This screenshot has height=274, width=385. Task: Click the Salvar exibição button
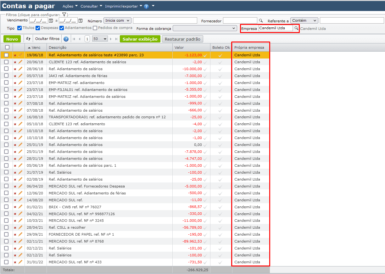click(x=140, y=39)
